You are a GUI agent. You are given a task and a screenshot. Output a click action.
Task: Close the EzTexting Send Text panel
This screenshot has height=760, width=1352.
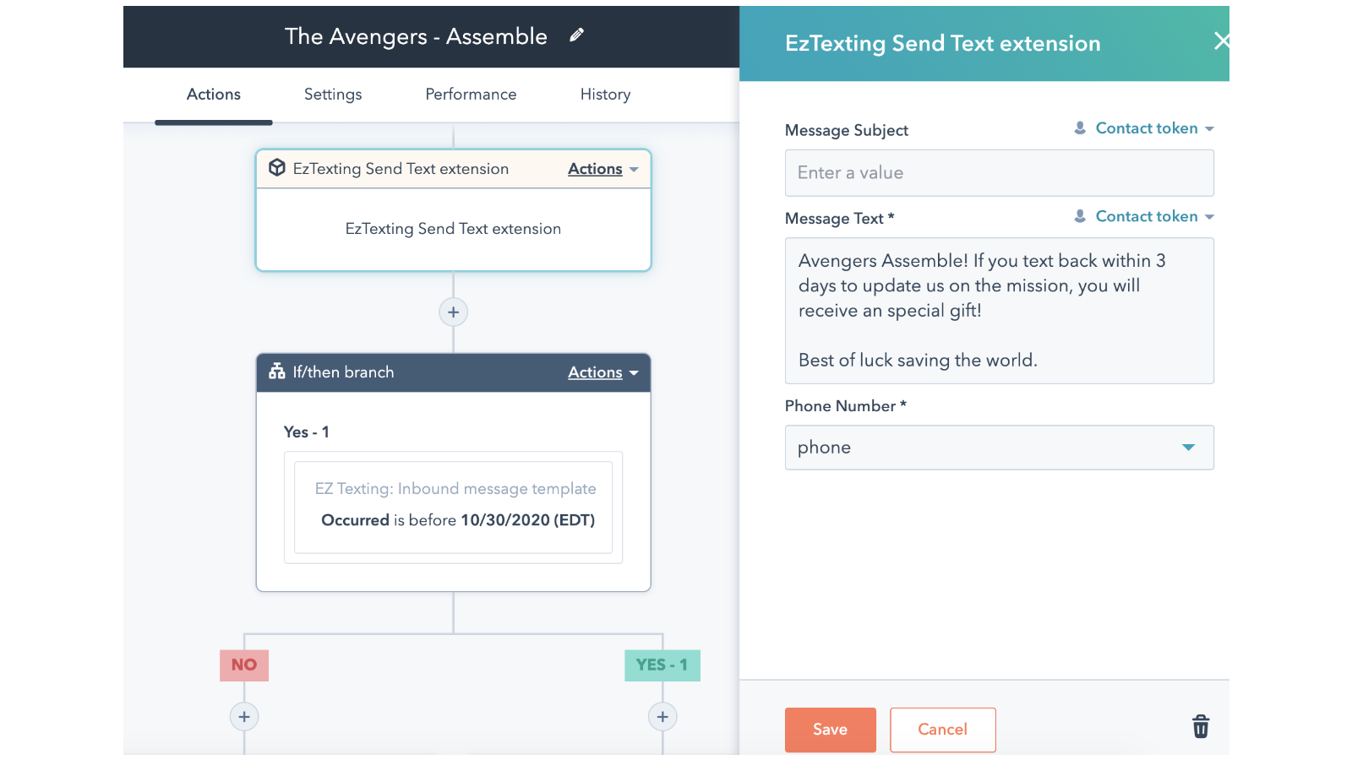click(1221, 41)
